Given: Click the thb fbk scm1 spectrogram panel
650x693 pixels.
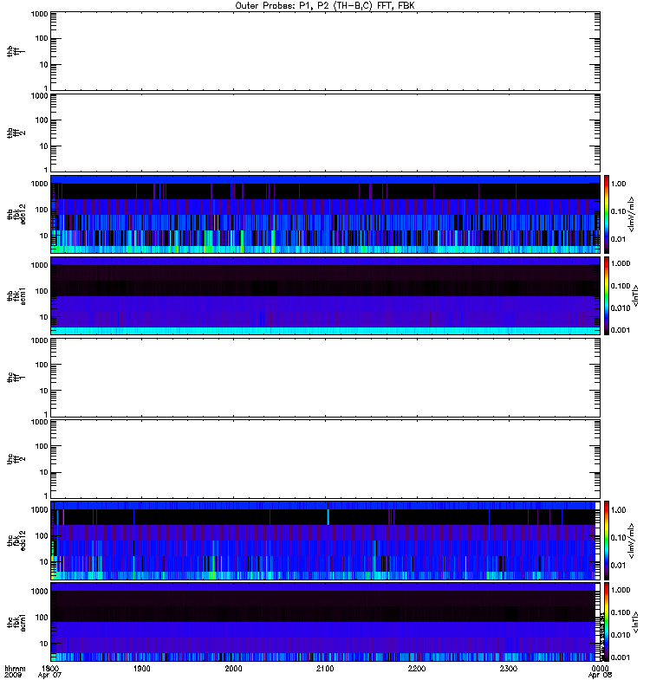Looking at the screenshot, I should coord(325,295).
